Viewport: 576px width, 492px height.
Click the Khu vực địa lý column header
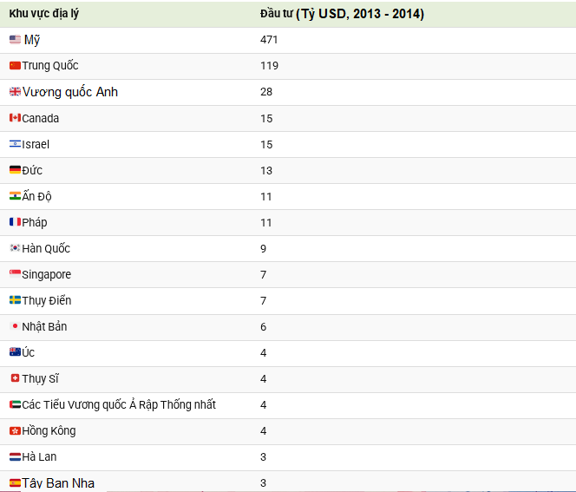(x=44, y=14)
